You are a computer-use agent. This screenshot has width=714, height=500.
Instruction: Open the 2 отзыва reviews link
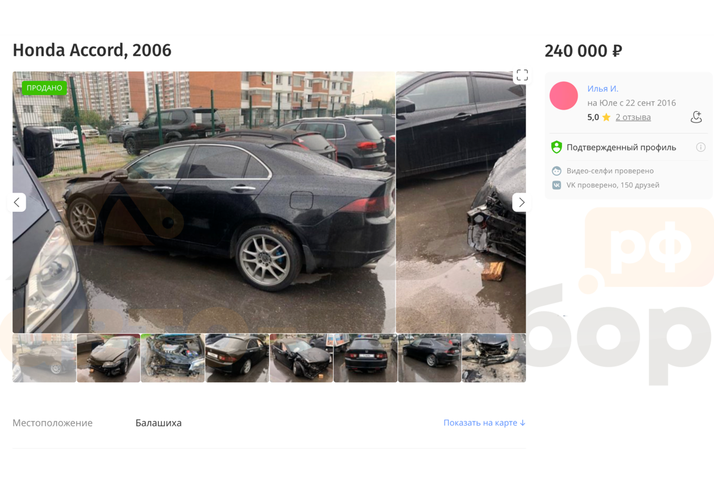[x=633, y=117]
